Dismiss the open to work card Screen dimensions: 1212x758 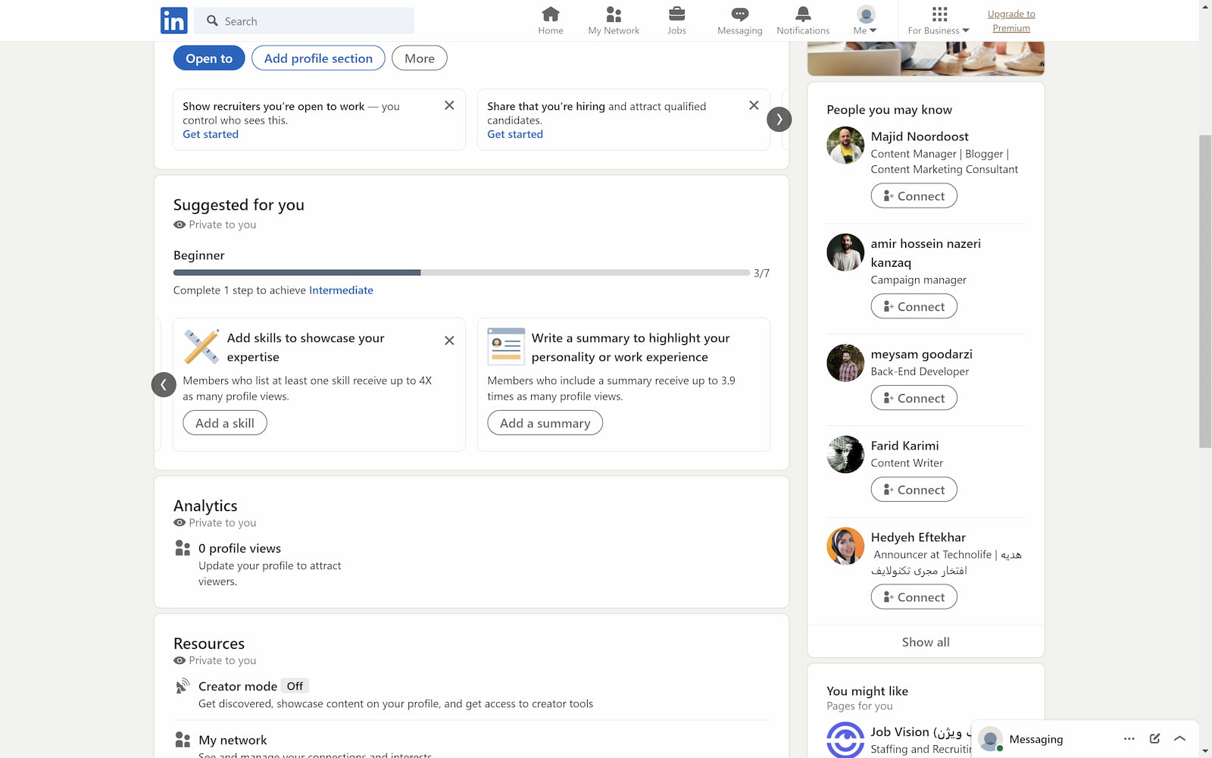[x=449, y=105]
